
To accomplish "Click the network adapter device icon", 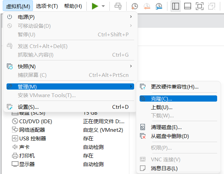I will pos(15,130).
